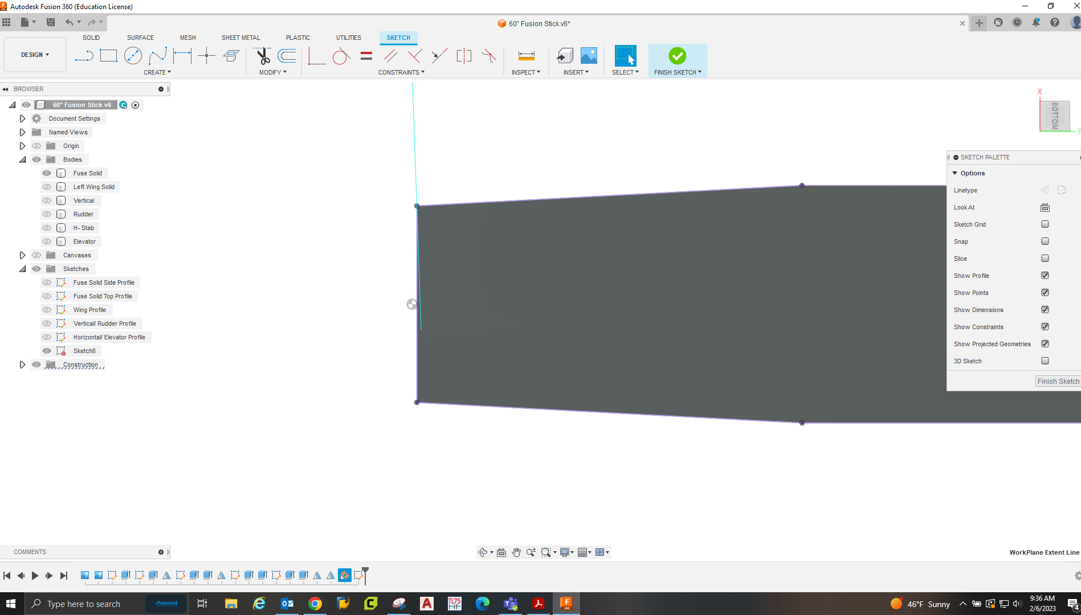Image resolution: width=1081 pixels, height=615 pixels.
Task: Activate the Trim scissors tool
Action: pyautogui.click(x=263, y=56)
